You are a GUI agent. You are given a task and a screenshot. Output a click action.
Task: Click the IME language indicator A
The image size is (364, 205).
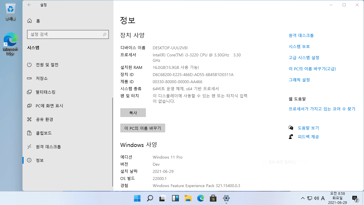pyautogui.click(x=323, y=198)
